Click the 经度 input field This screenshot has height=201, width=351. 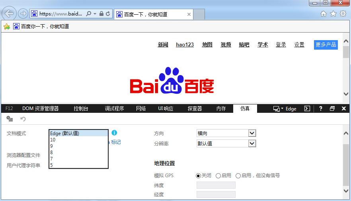[216, 195]
